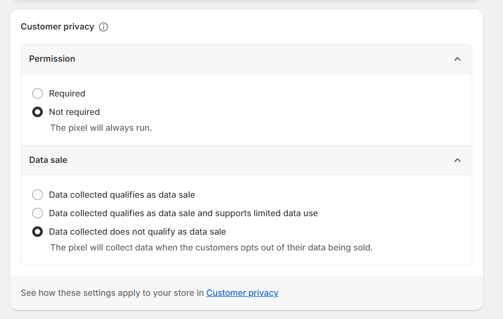This screenshot has width=503, height=319.
Task: Collapse the Permission section chevron
Action: point(458,59)
